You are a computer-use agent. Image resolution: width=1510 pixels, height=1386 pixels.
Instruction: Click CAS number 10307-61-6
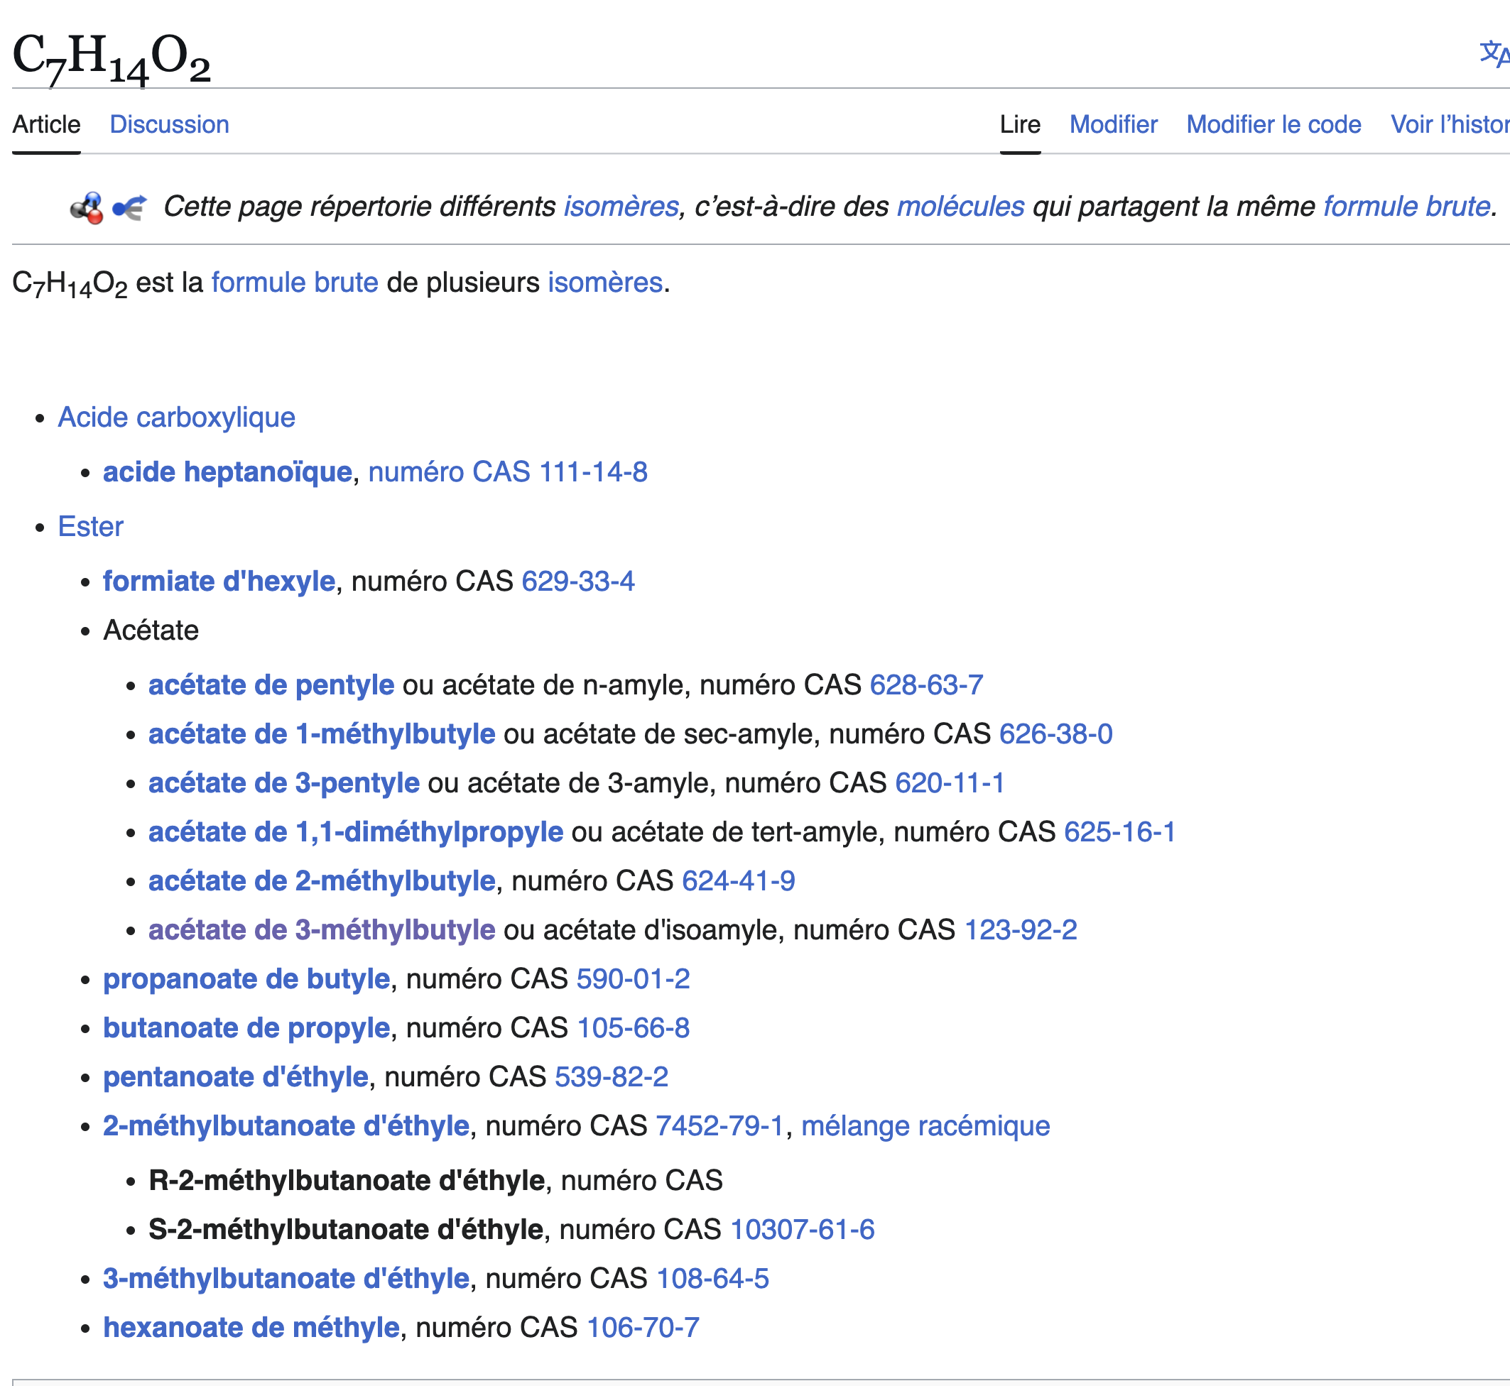point(803,1230)
